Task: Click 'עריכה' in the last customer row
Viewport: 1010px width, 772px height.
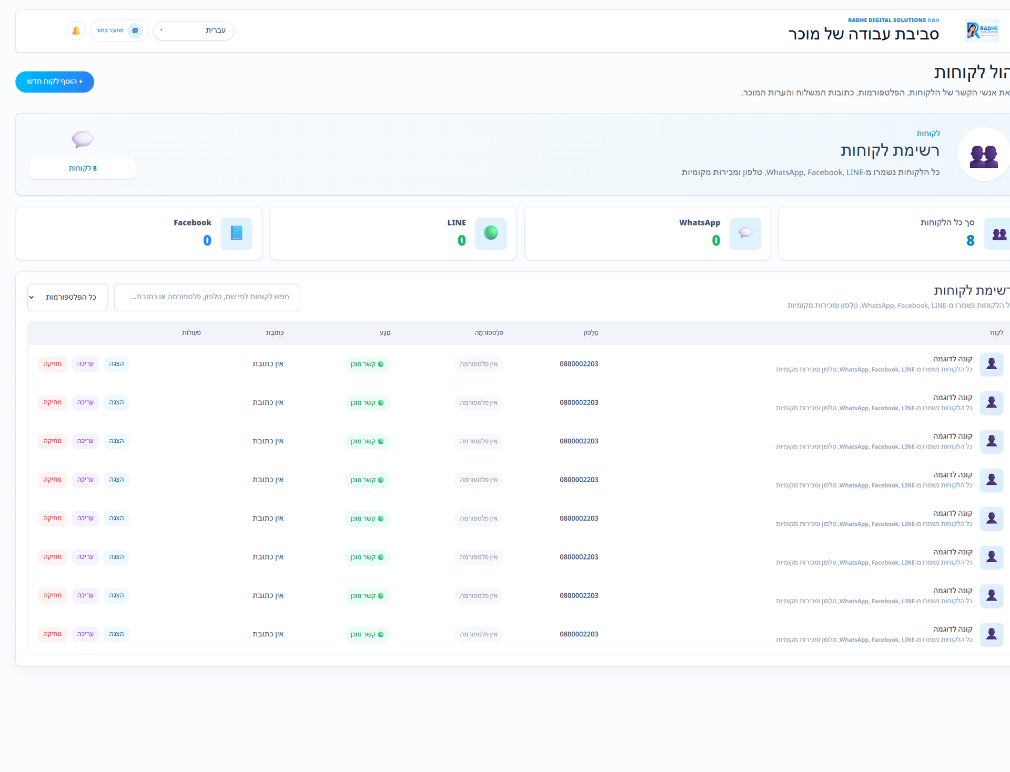Action: 85,634
